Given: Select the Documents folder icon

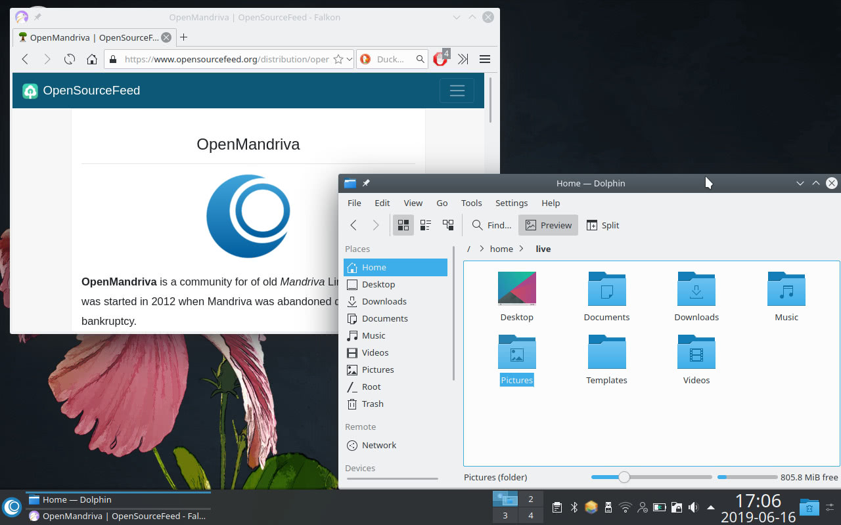Looking at the screenshot, I should coord(607,289).
